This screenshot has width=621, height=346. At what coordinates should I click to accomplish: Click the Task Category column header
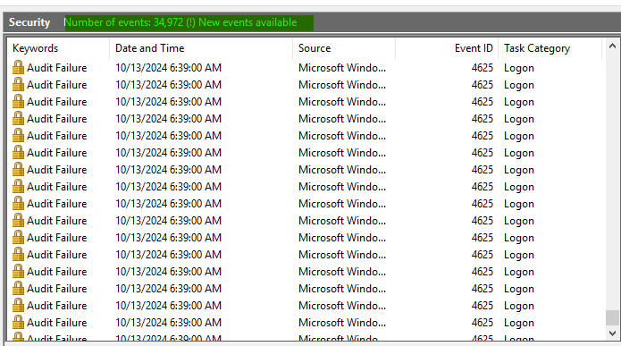coord(550,48)
